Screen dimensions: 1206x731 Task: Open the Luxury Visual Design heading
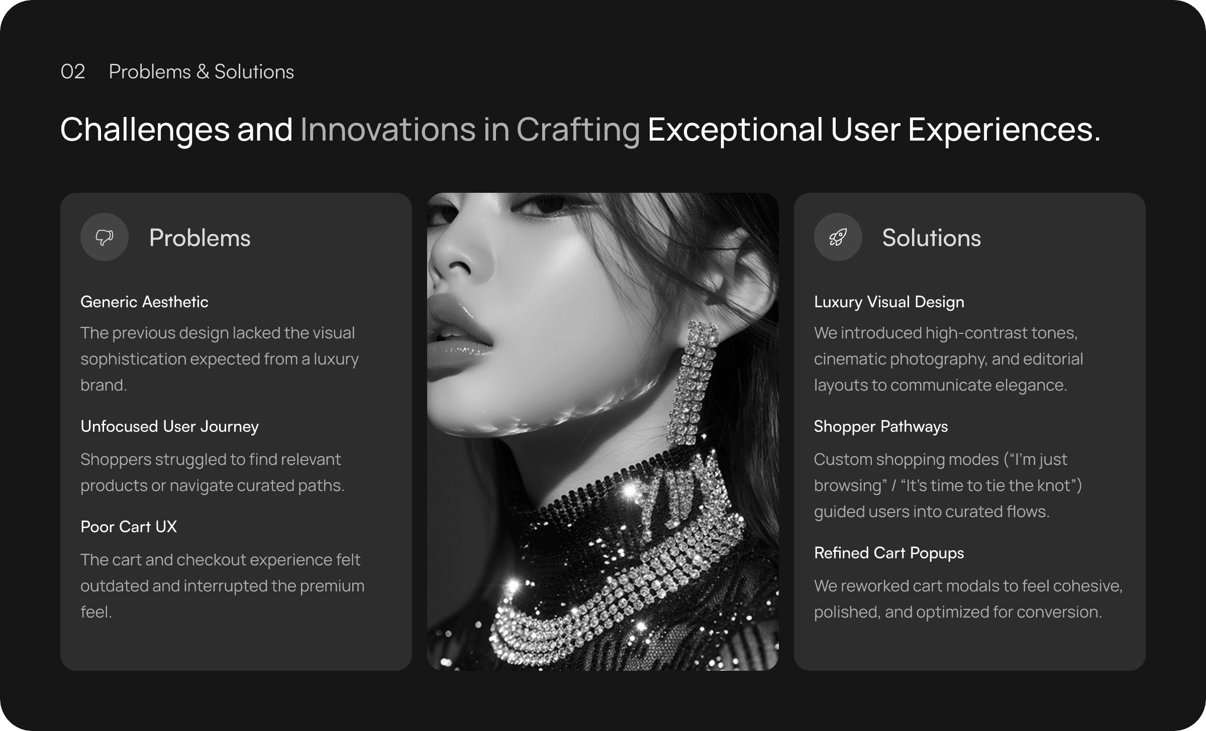(889, 302)
